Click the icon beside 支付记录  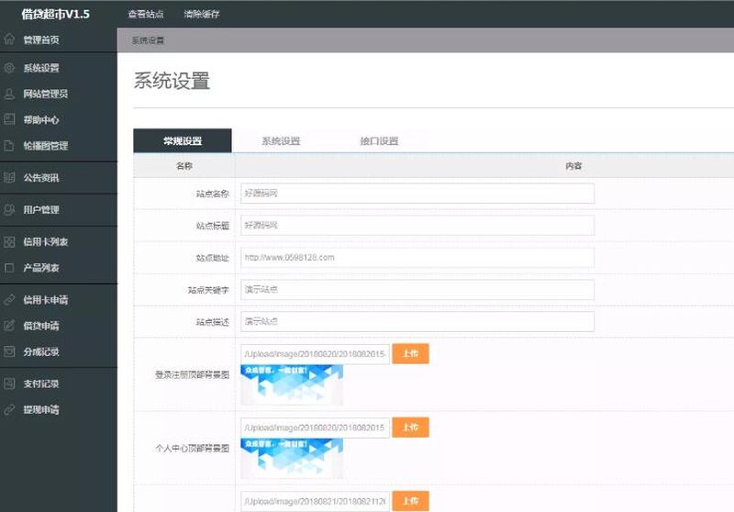click(9, 384)
